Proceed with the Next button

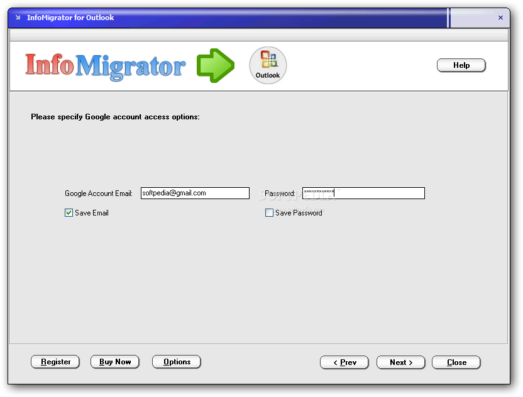pos(401,362)
